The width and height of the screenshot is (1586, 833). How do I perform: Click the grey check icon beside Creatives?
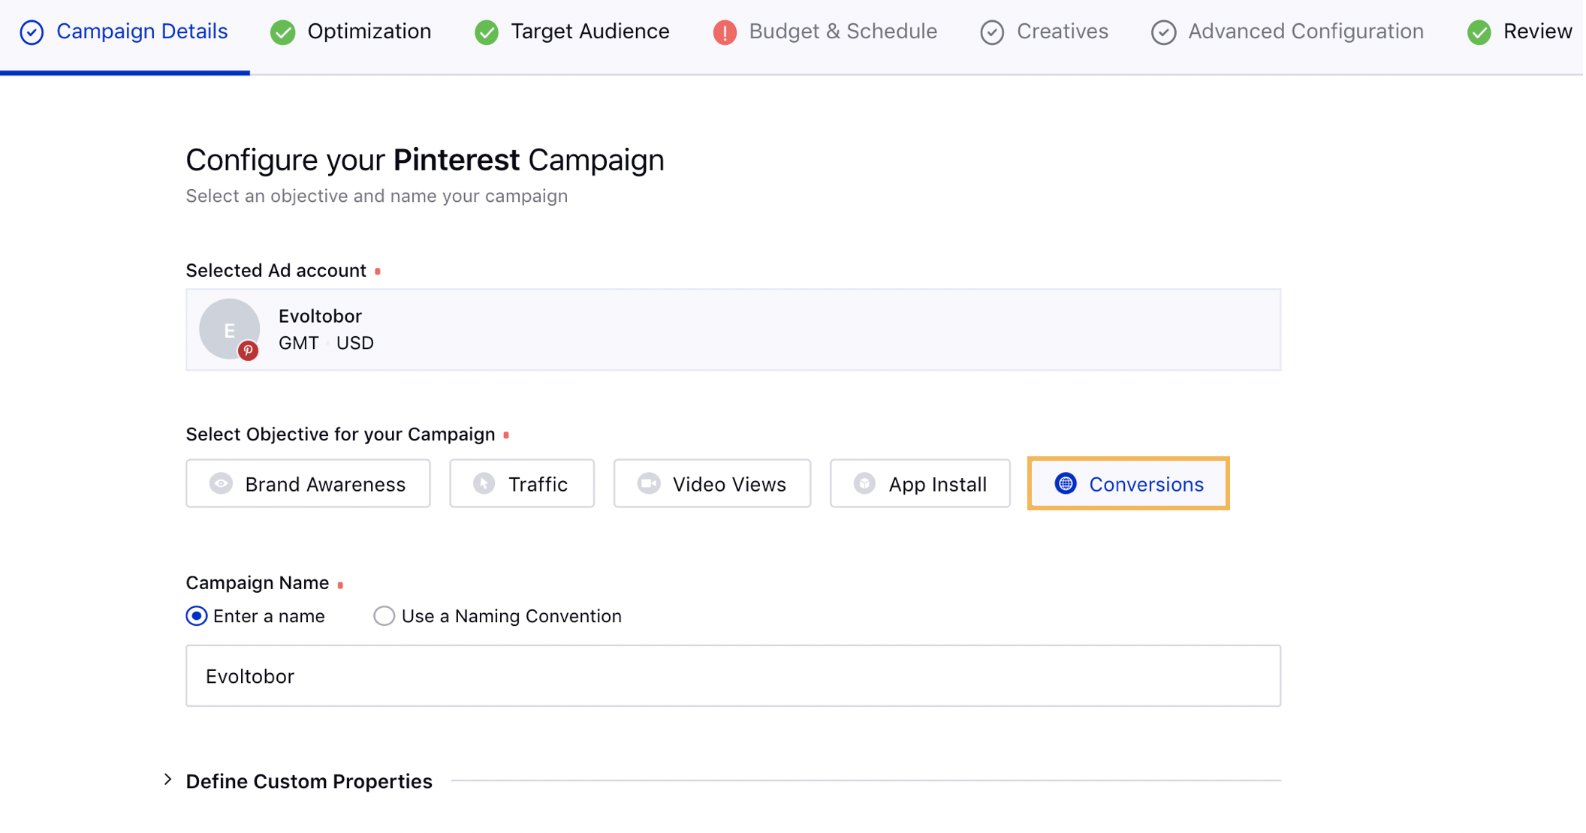tap(992, 32)
